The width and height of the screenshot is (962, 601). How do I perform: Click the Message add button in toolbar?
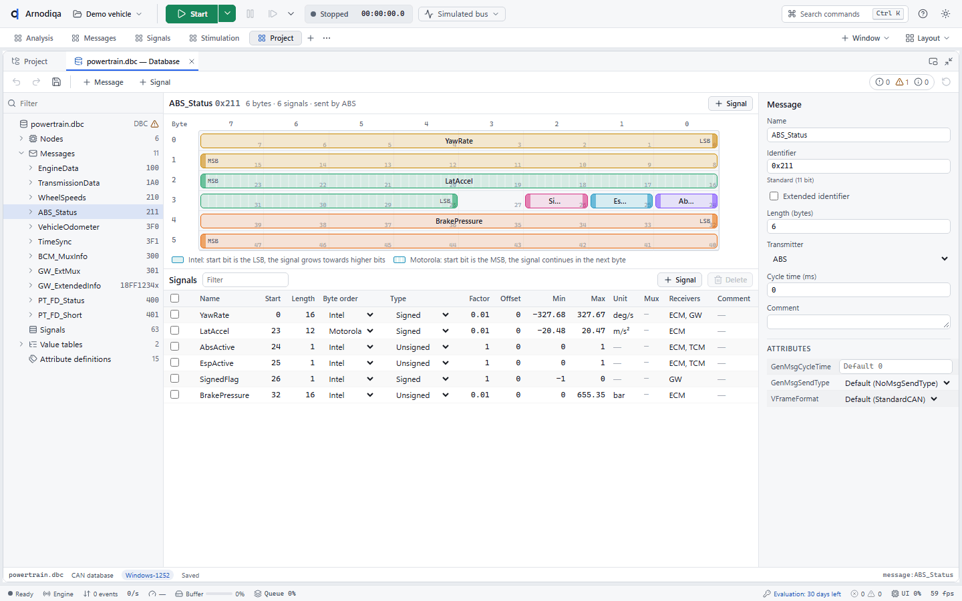point(104,82)
